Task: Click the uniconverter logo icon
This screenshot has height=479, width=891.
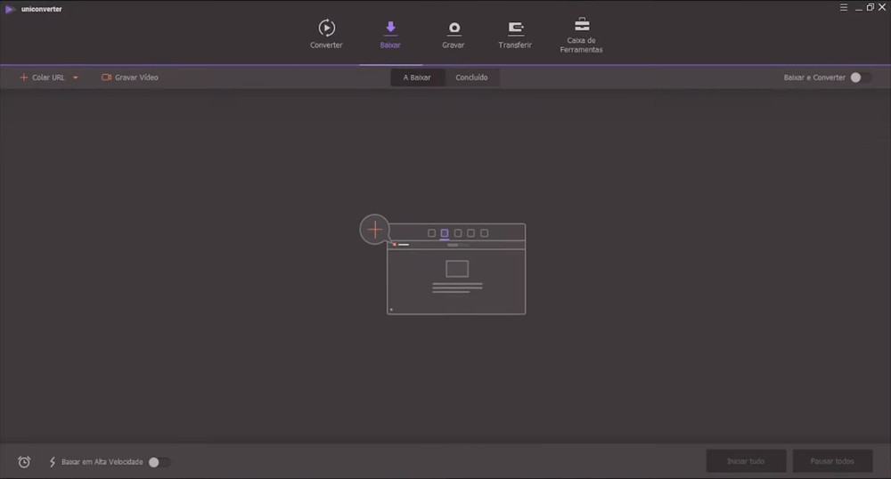Action: click(x=10, y=9)
